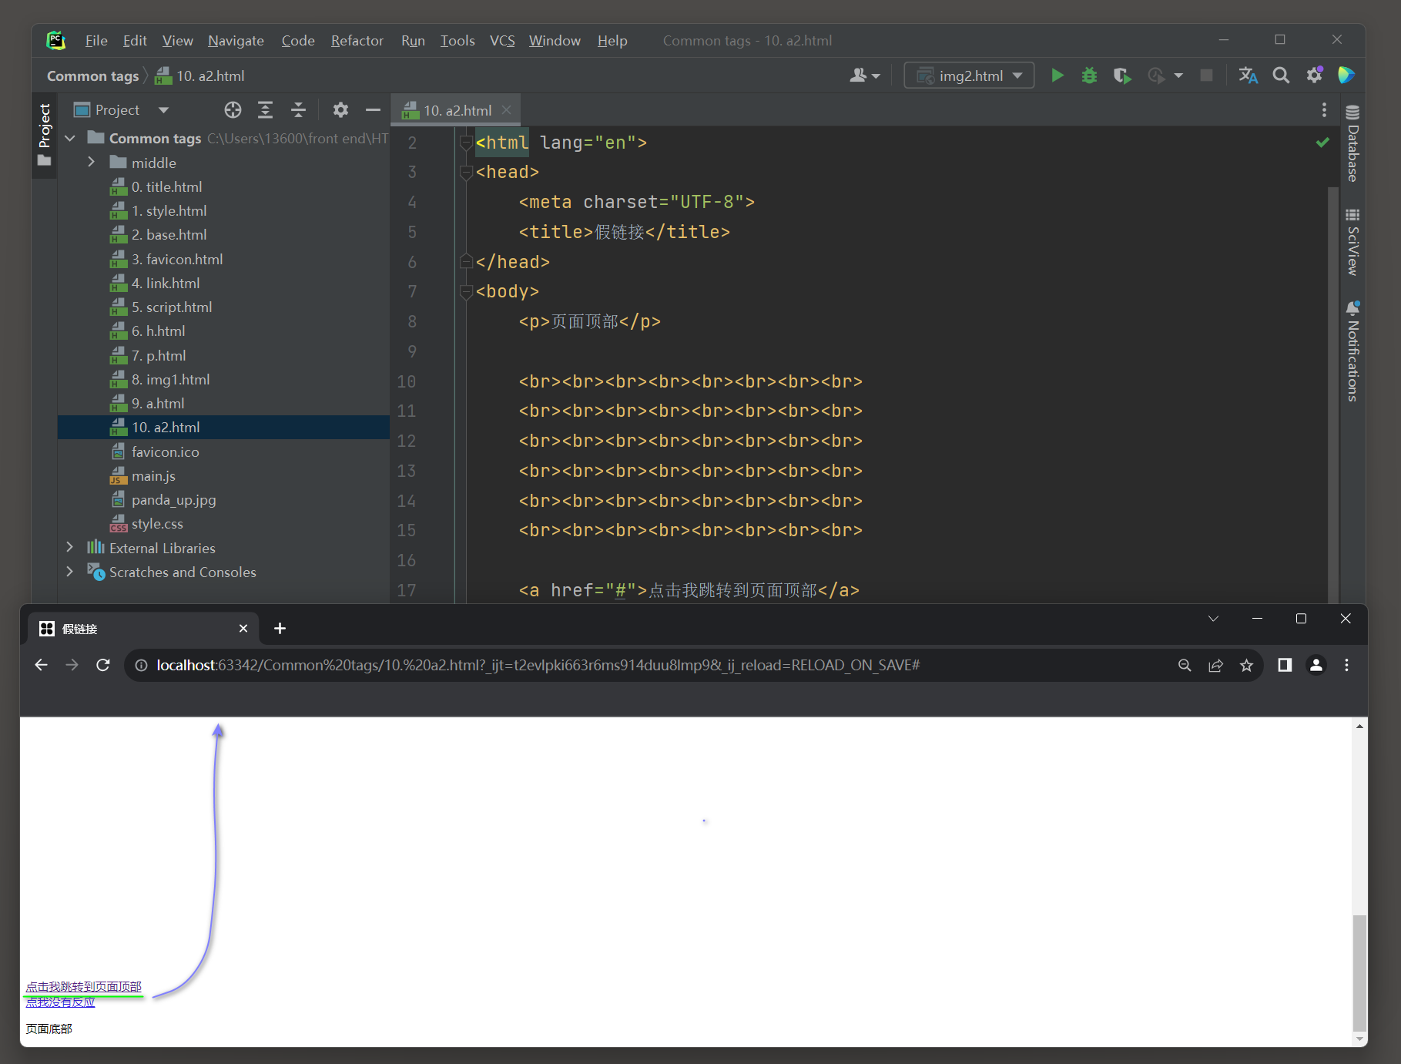
Task: Click the colorful Code With Me icon
Action: (x=1346, y=75)
